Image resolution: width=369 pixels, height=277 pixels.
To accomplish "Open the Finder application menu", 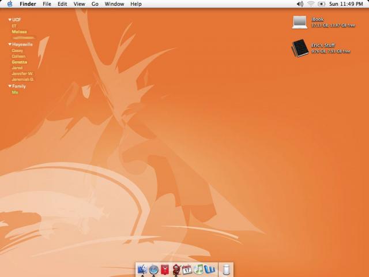I will [x=28, y=4].
